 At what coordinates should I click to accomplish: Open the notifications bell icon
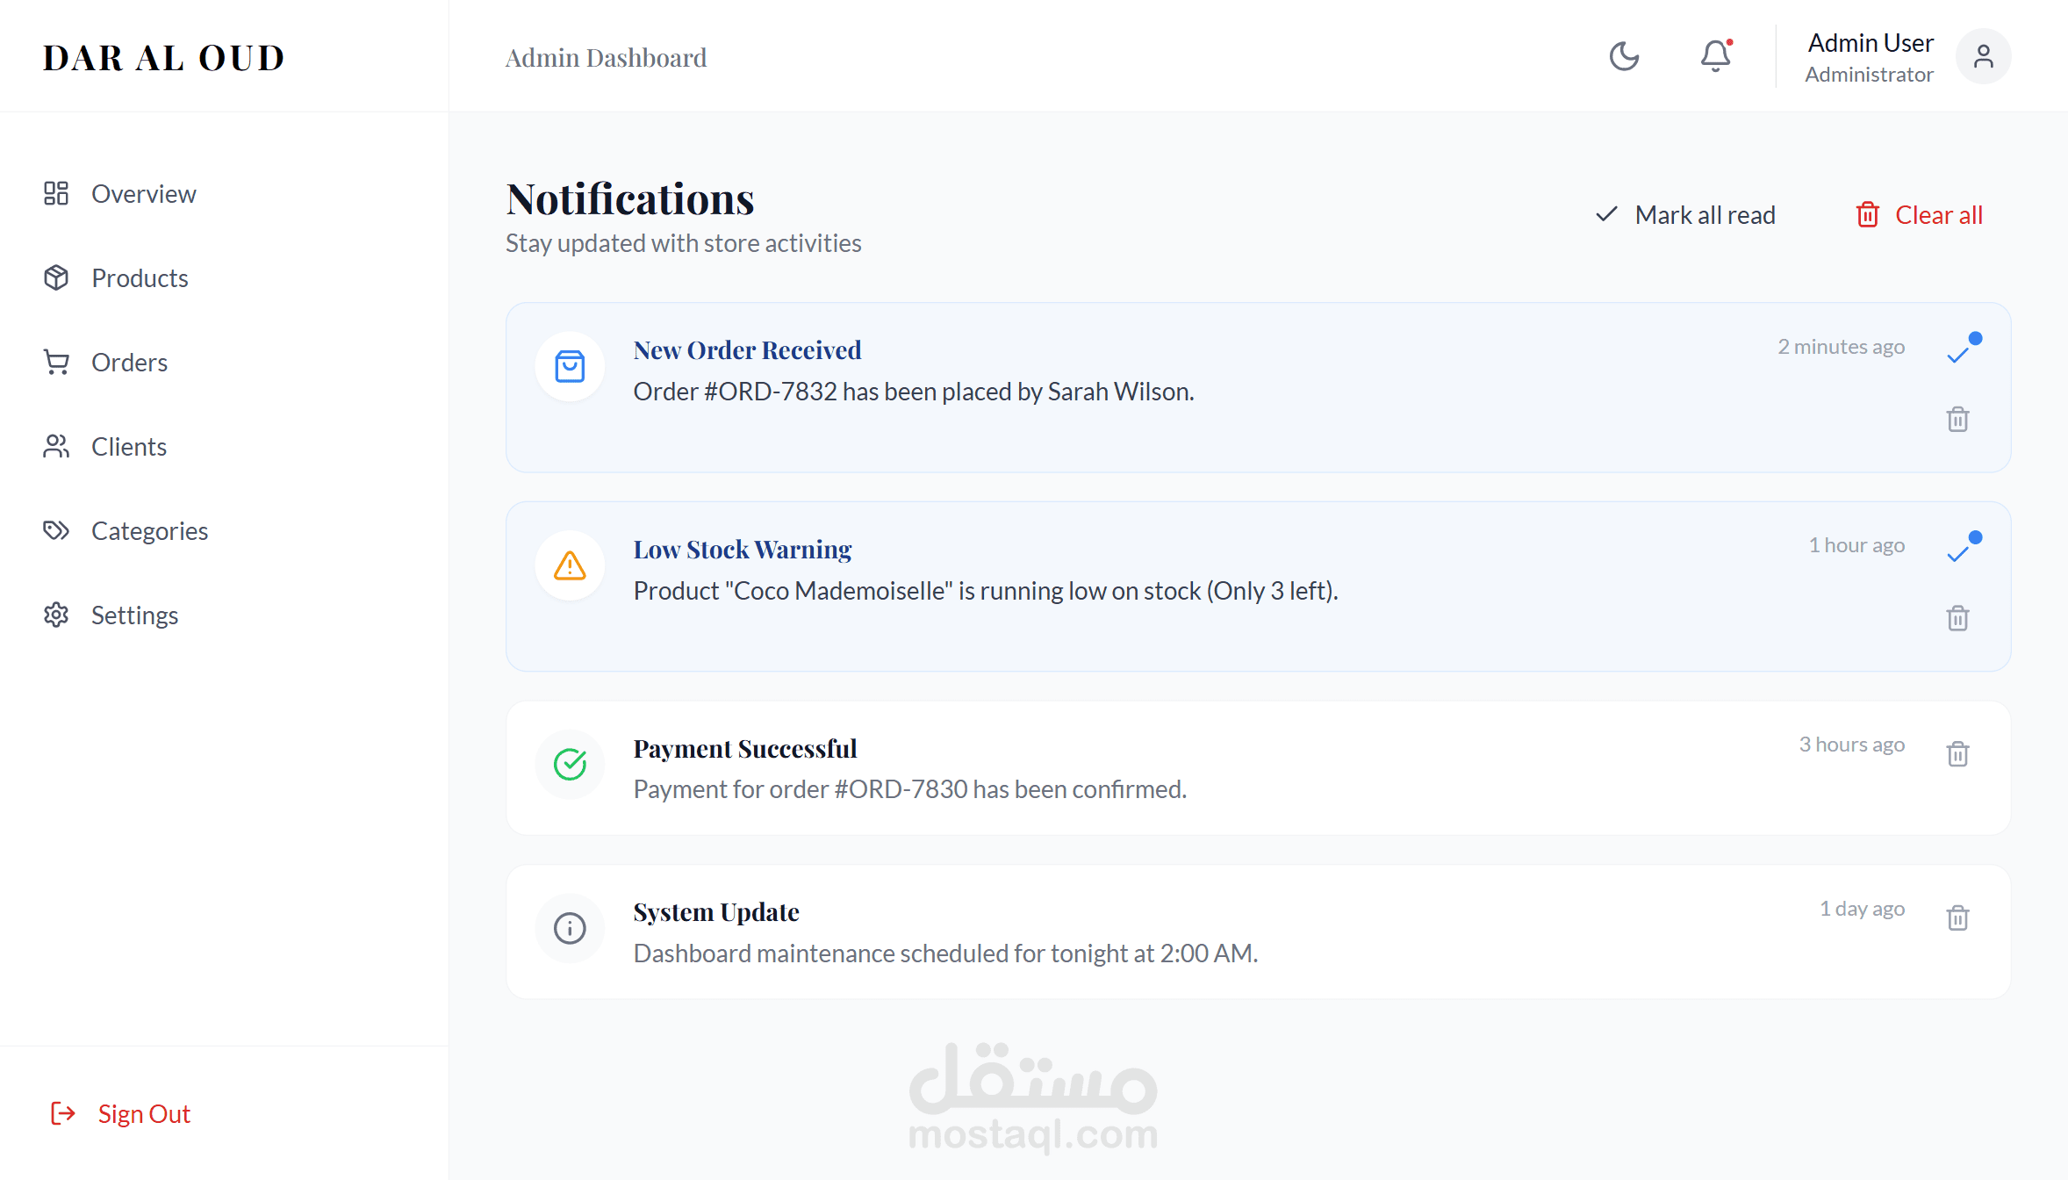pyautogui.click(x=1715, y=56)
